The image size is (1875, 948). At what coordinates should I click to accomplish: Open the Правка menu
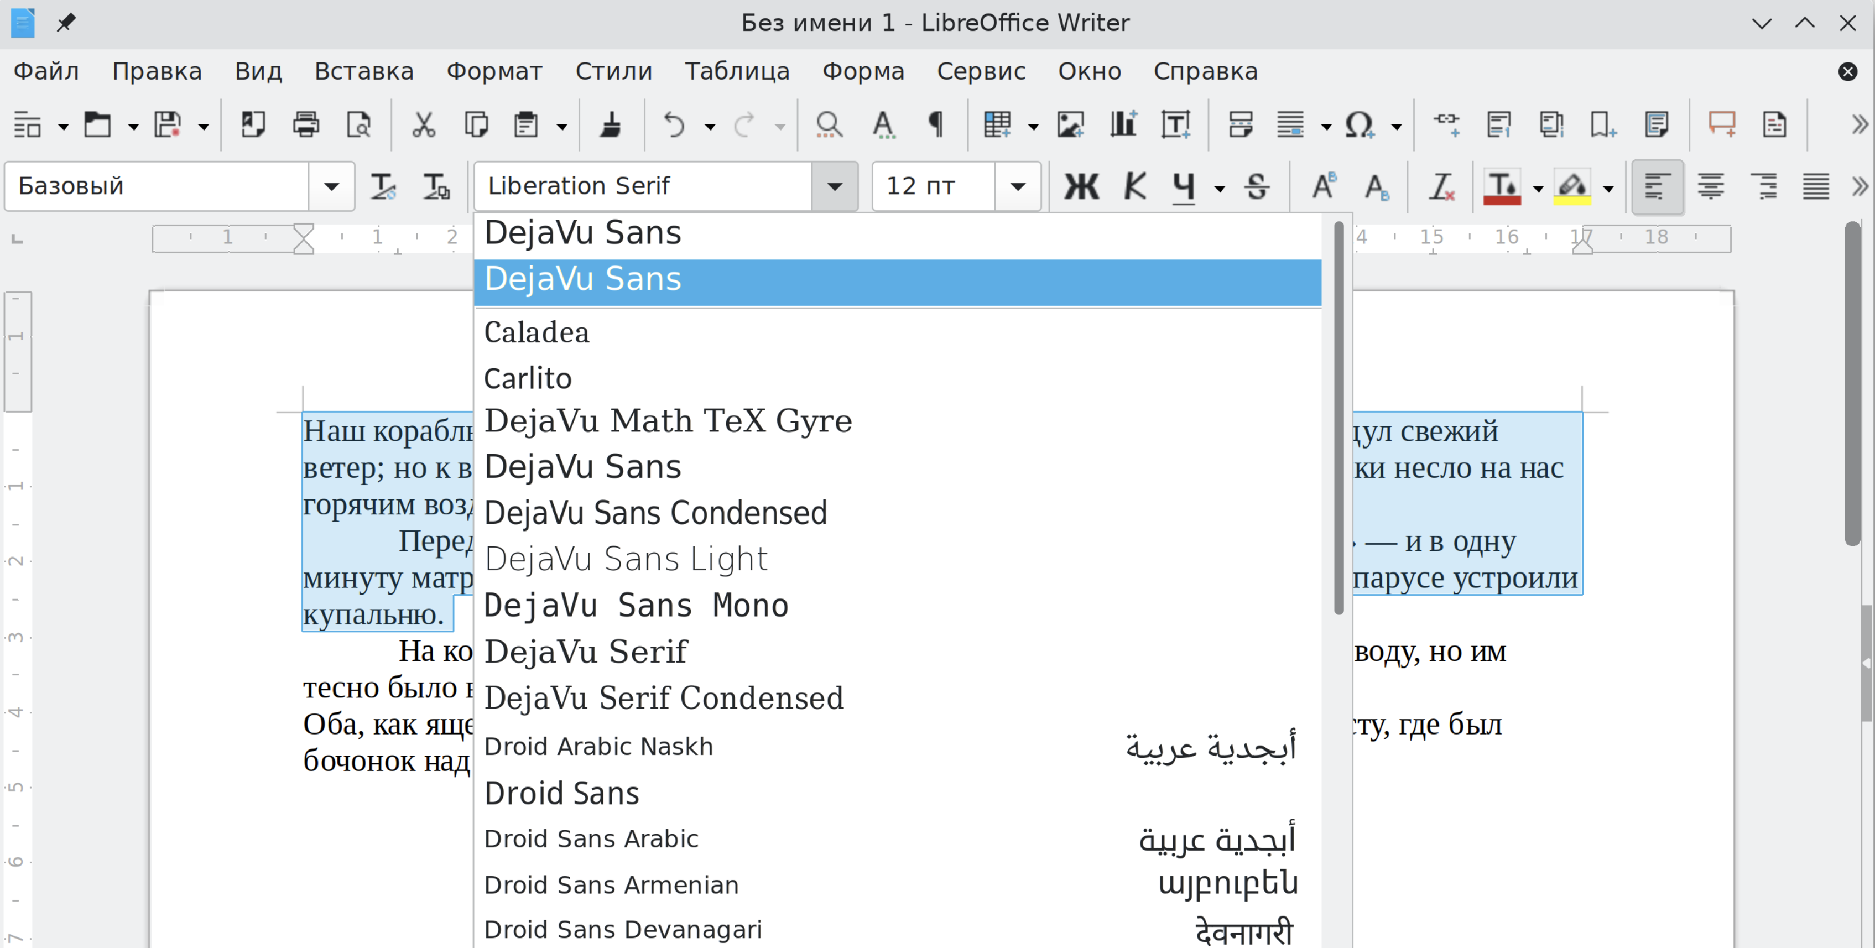pyautogui.click(x=157, y=71)
